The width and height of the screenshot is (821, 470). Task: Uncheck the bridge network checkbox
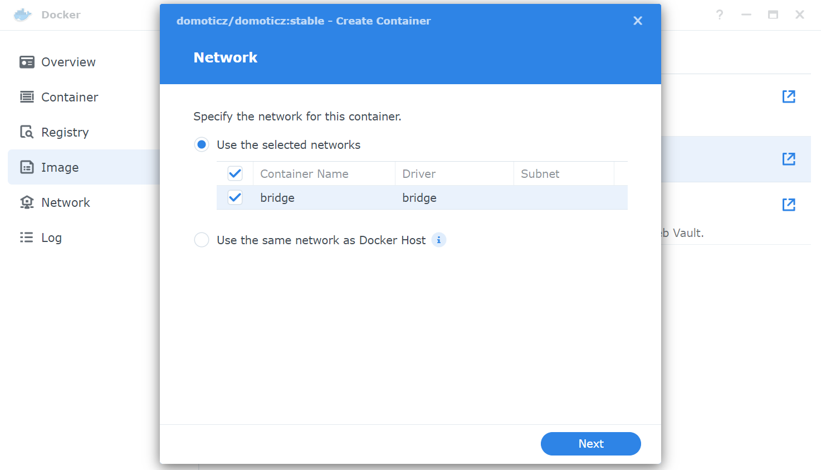(x=235, y=197)
